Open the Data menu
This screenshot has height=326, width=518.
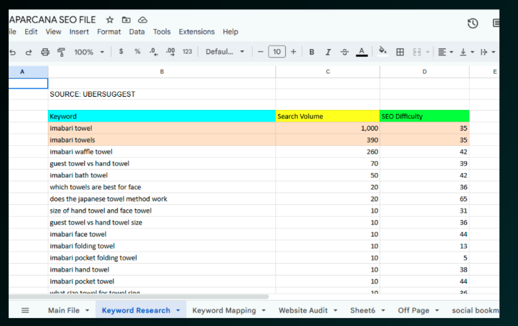point(137,32)
